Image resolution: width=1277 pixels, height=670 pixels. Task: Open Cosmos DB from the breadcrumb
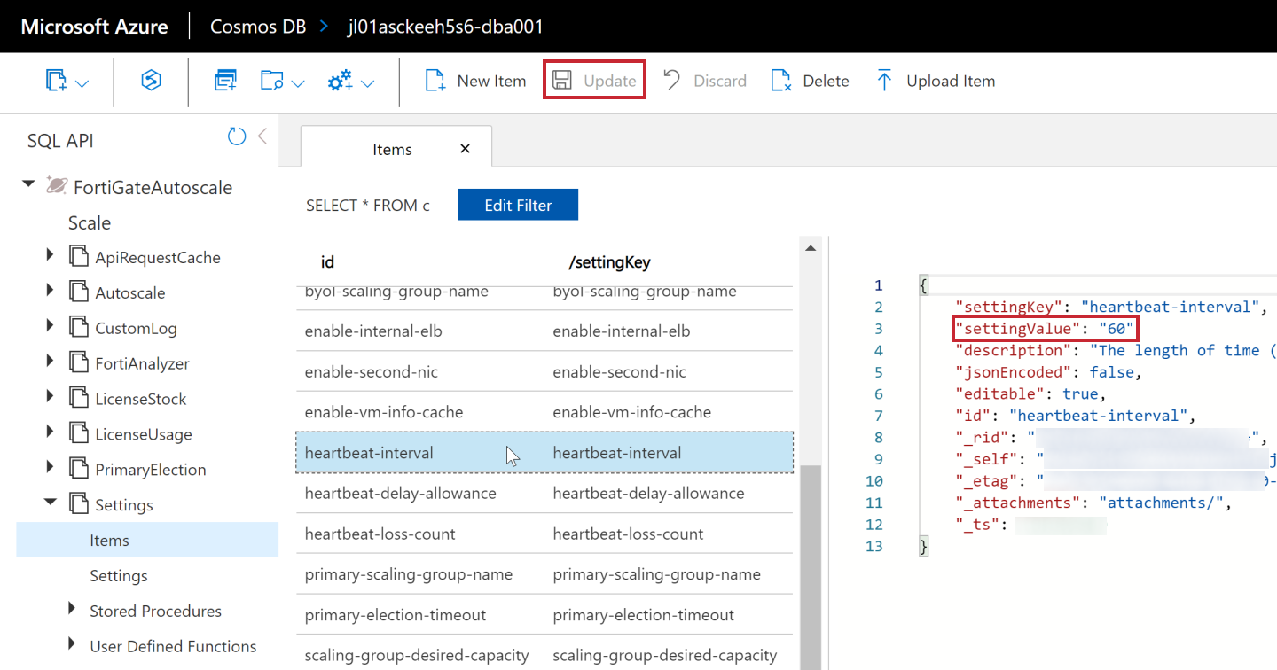[x=257, y=26]
